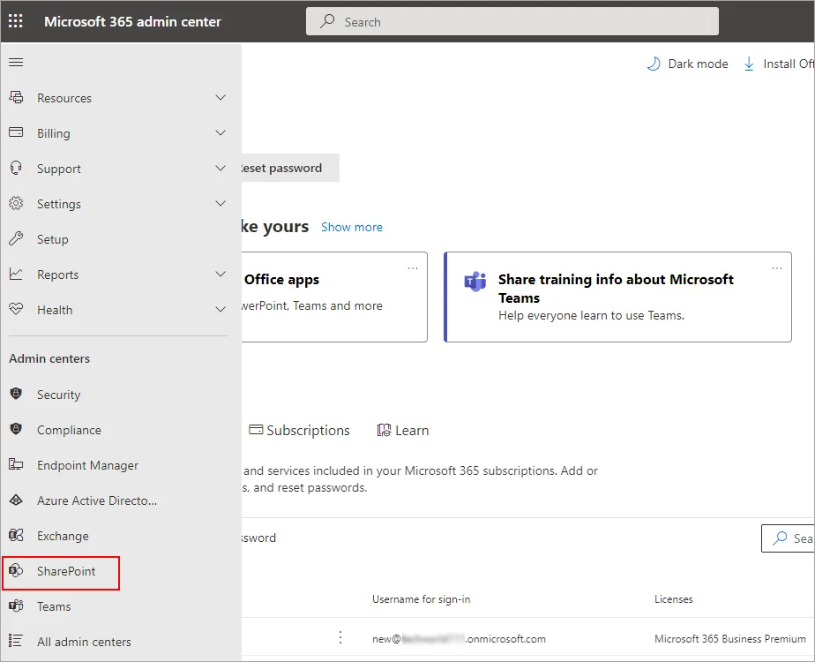Click the Support headset icon
The width and height of the screenshot is (815, 662).
coord(16,168)
